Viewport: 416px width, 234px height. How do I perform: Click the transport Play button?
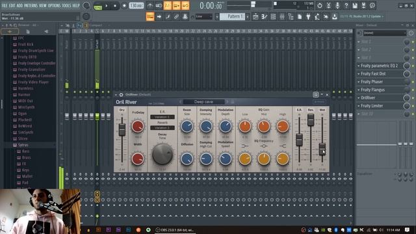[107, 6]
